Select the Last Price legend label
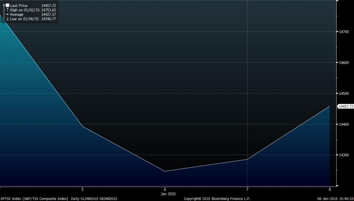 pyautogui.click(x=19, y=6)
